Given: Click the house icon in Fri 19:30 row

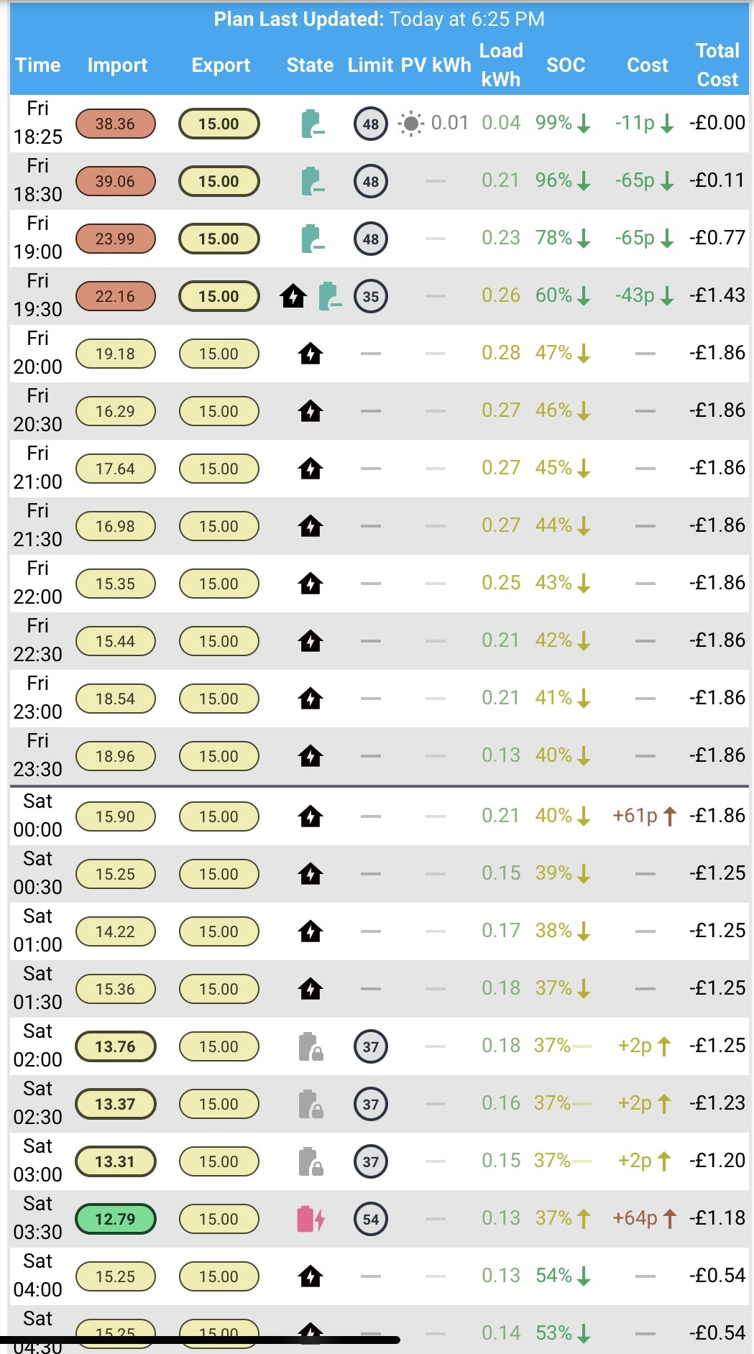Looking at the screenshot, I should (293, 295).
